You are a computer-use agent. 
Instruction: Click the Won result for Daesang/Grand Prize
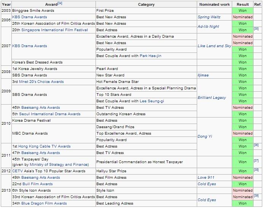point(242,127)
